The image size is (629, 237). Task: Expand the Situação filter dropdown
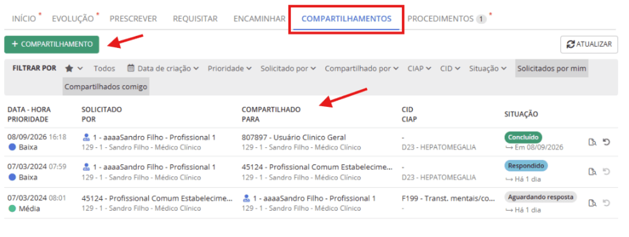[488, 69]
